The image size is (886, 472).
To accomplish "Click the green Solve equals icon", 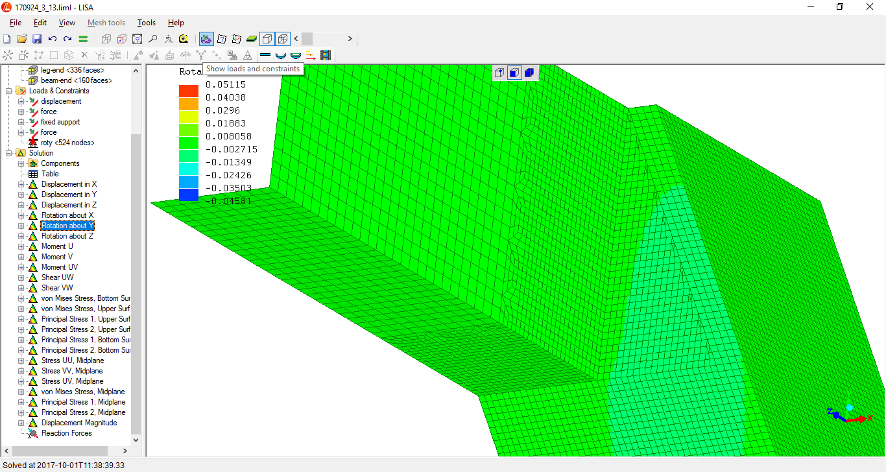I will coord(83,39).
